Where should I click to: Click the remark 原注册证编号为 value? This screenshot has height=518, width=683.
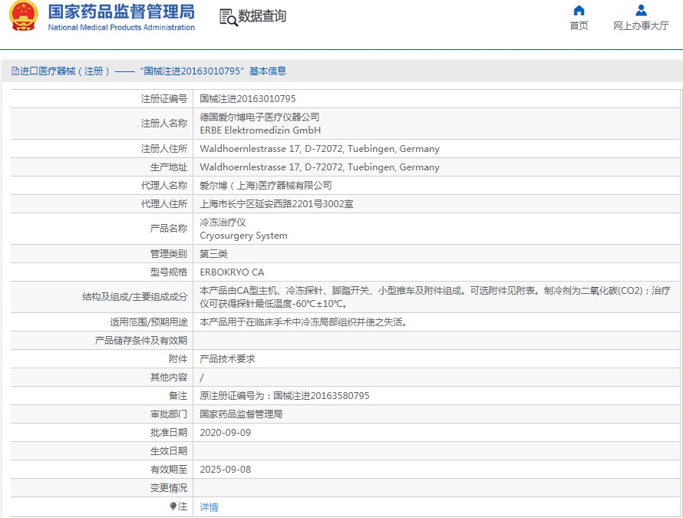pos(285,395)
